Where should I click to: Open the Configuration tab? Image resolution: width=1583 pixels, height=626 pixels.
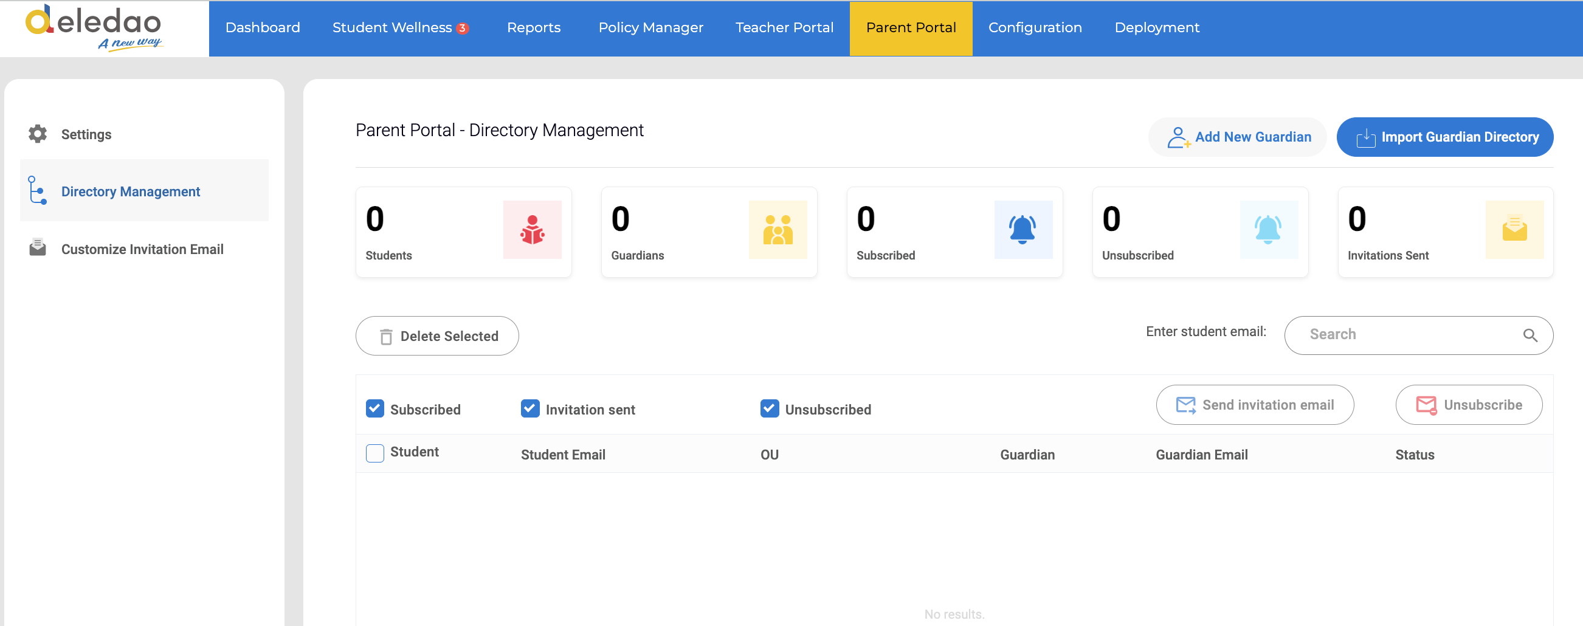[1035, 28]
